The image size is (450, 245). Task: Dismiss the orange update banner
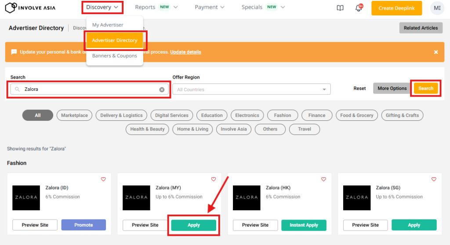(x=436, y=52)
